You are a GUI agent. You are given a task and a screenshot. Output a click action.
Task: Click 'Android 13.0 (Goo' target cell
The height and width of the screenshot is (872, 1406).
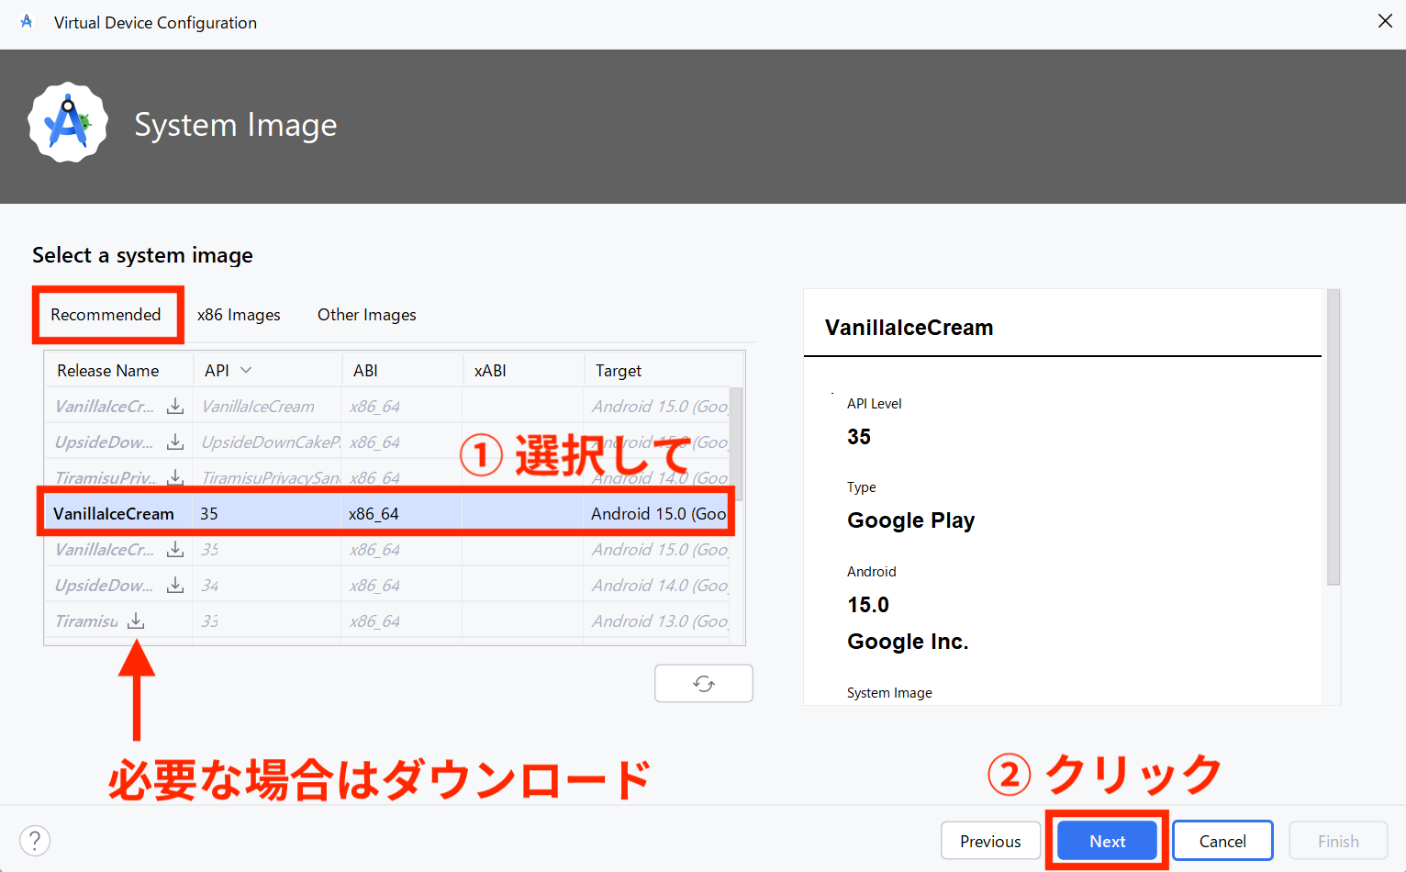pos(660,621)
